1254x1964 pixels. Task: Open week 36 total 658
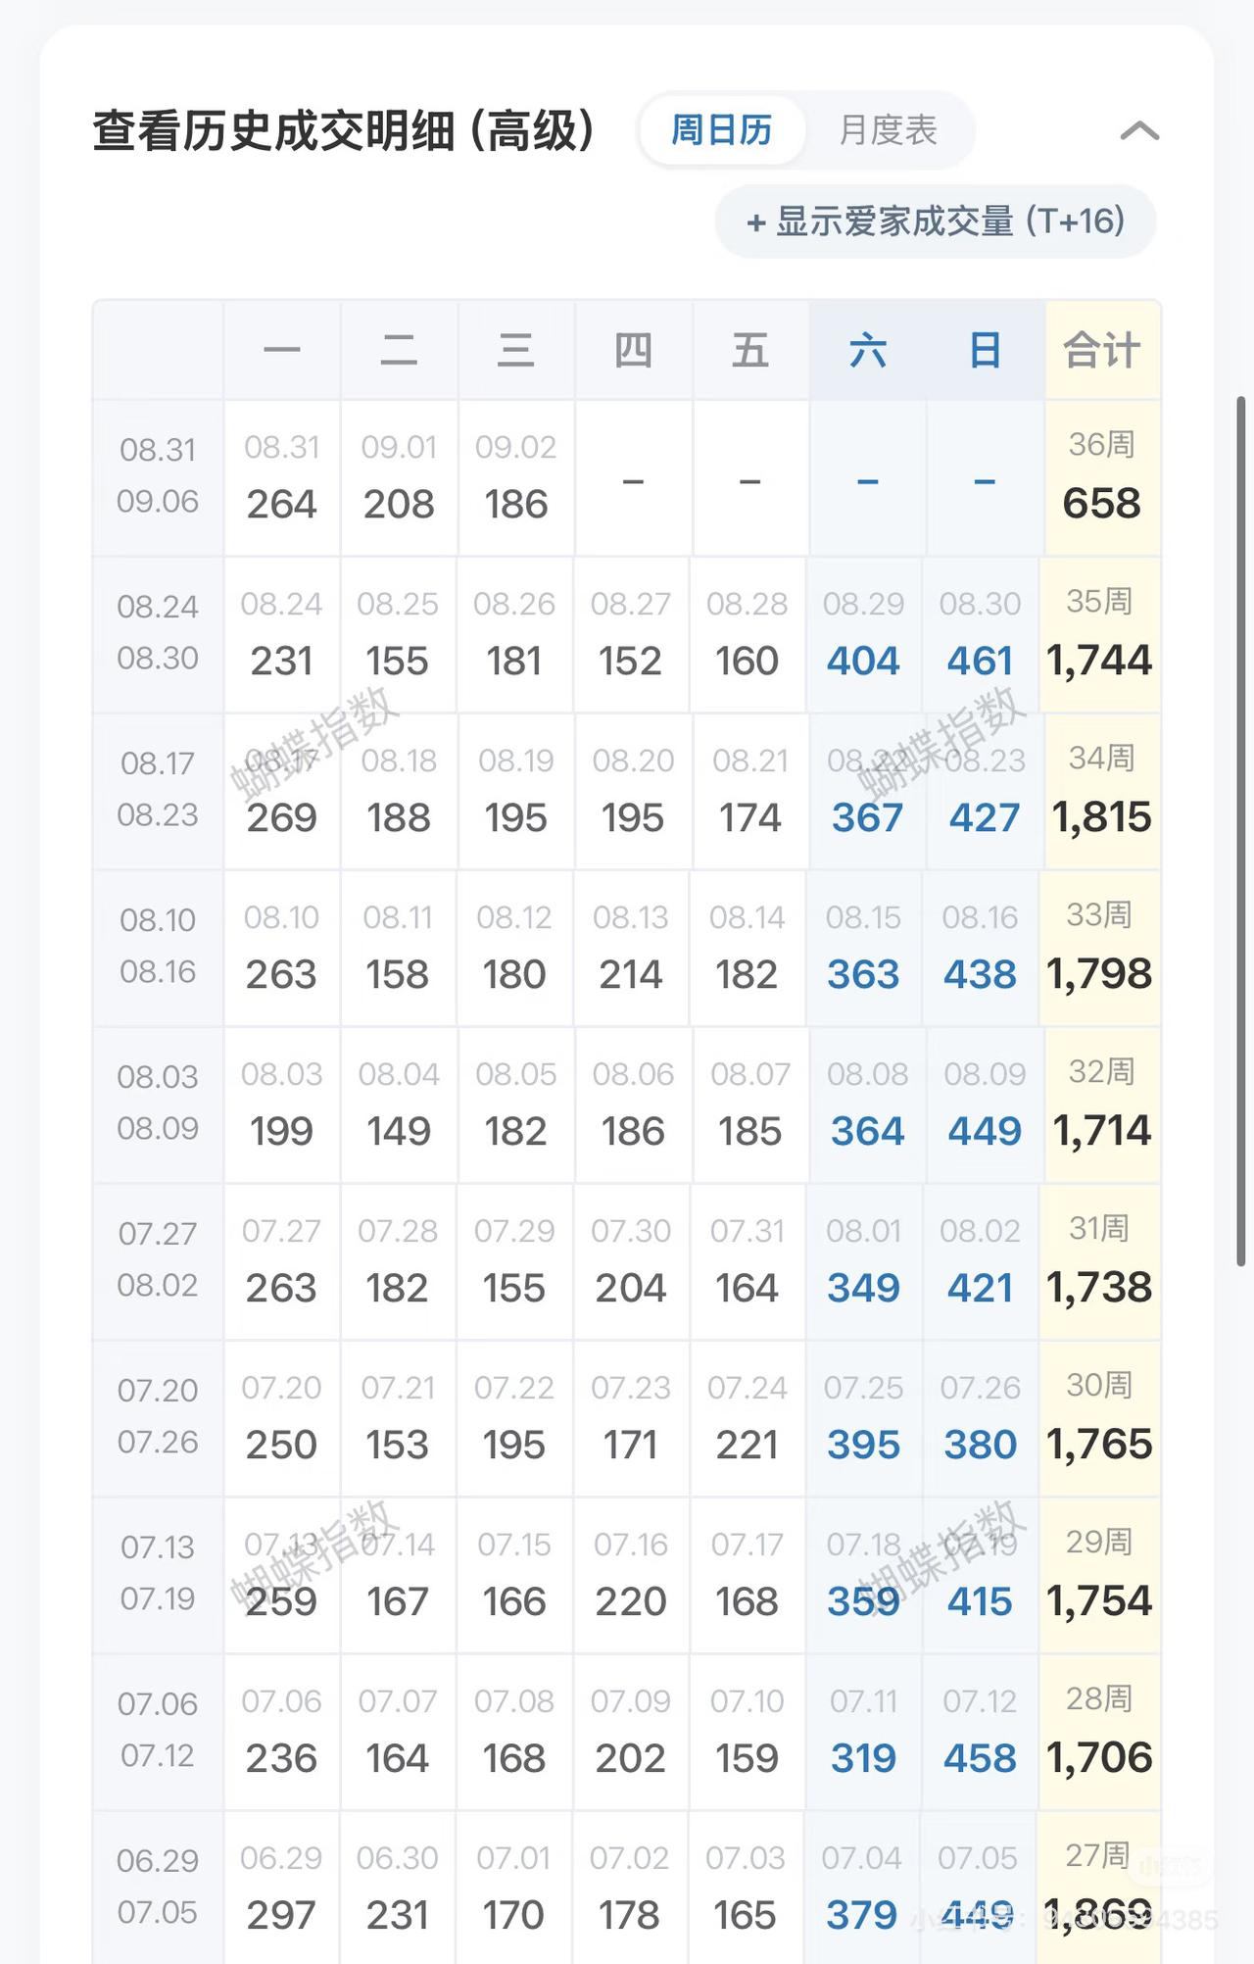(x=1102, y=477)
